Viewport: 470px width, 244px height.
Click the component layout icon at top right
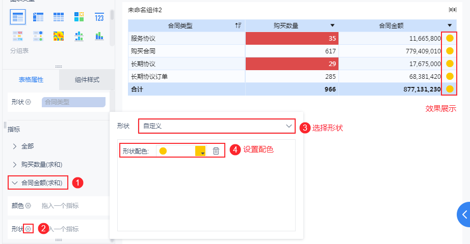pyautogui.click(x=452, y=10)
